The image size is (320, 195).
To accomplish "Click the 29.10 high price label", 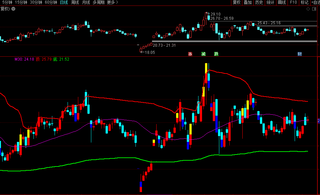I will click(x=215, y=14).
